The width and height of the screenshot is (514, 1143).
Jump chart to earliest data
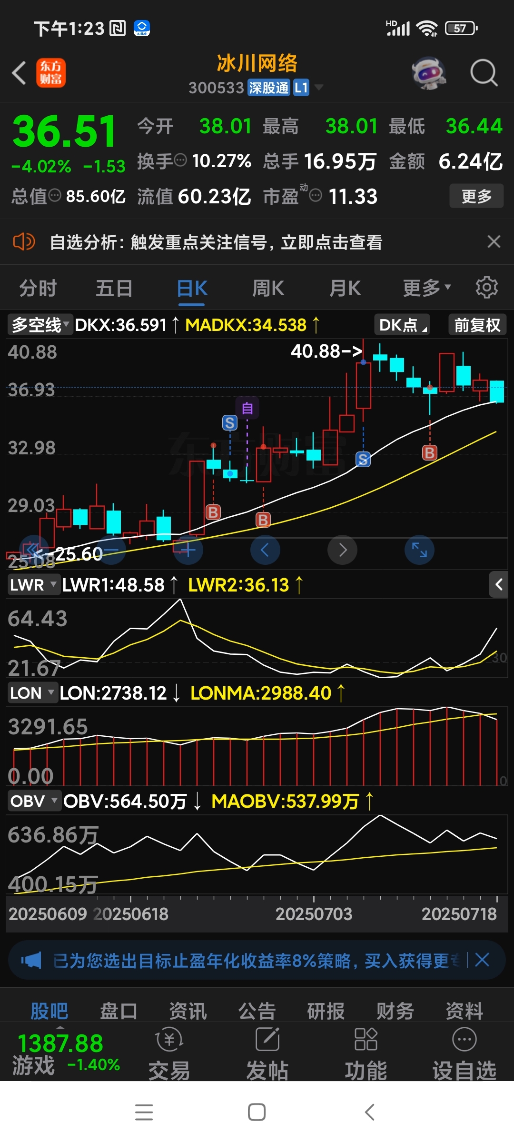click(34, 550)
